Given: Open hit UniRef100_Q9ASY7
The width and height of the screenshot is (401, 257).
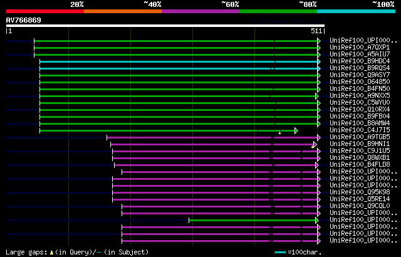Looking at the screenshot, I should coord(360,75).
